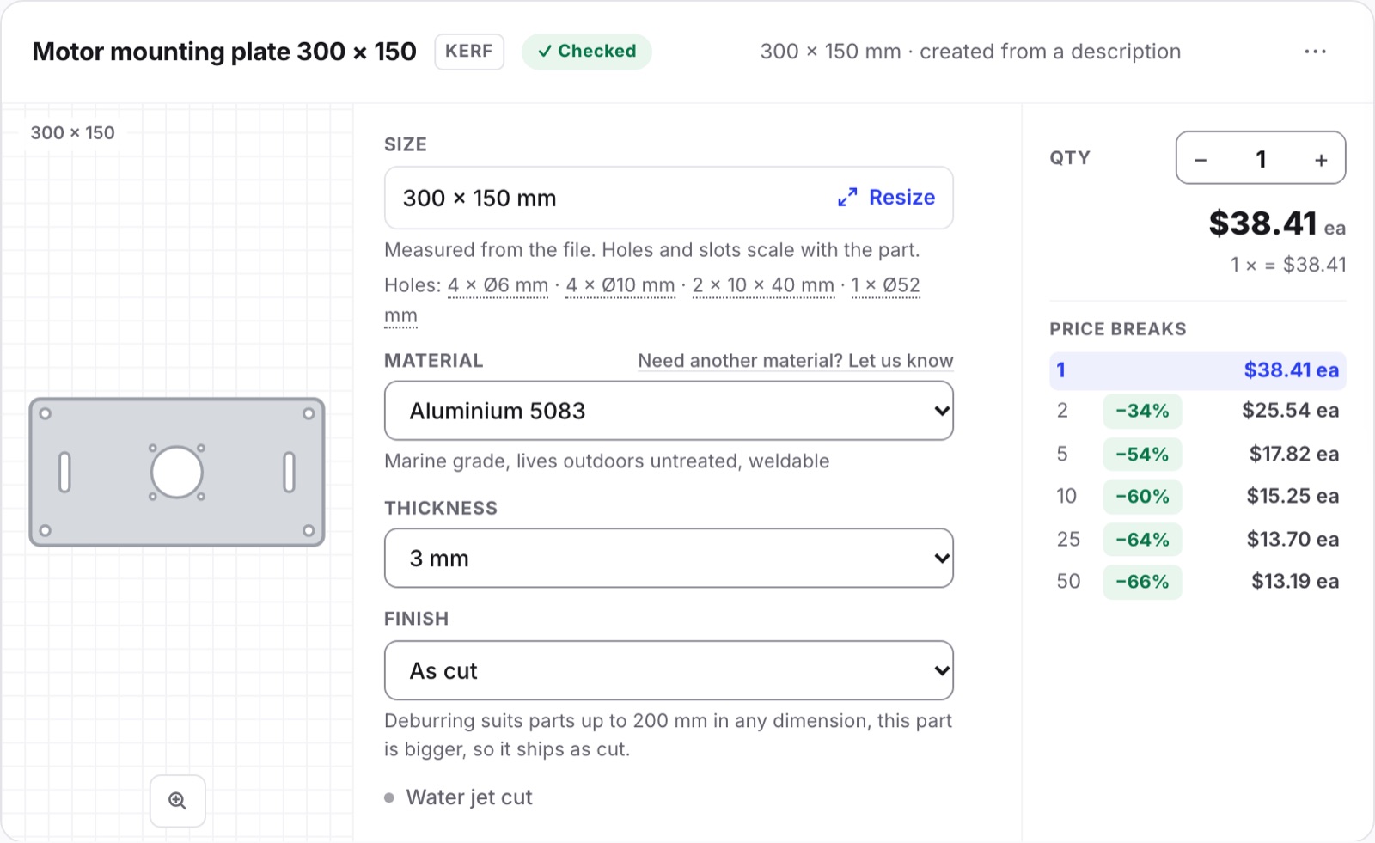Screen dimensions: 1375x843
Task: Click the KERF badge
Action: coord(469,52)
